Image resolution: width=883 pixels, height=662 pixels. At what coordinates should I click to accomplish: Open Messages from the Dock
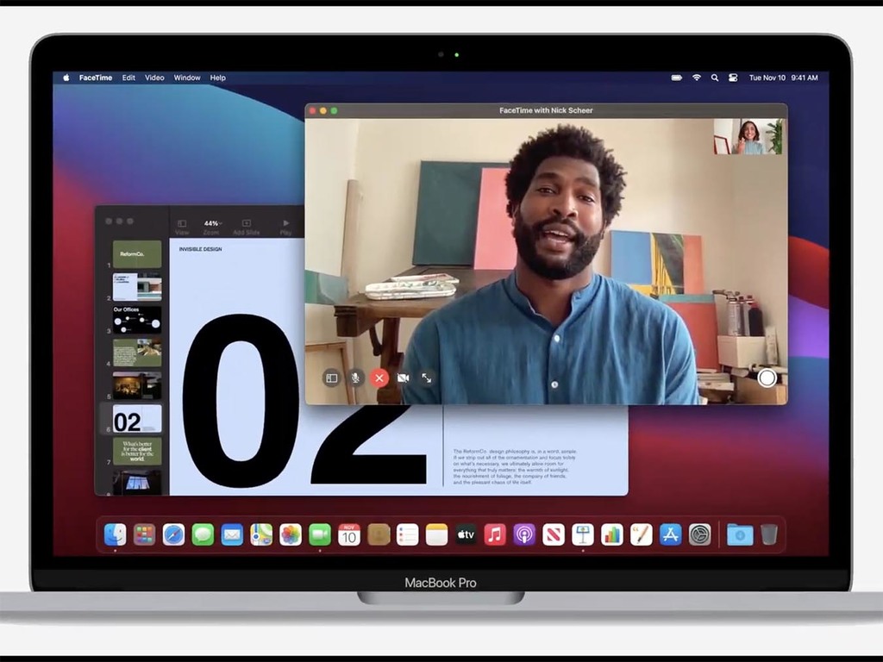pyautogui.click(x=203, y=534)
